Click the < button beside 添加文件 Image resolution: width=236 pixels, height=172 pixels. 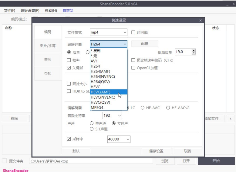coord(231,119)
